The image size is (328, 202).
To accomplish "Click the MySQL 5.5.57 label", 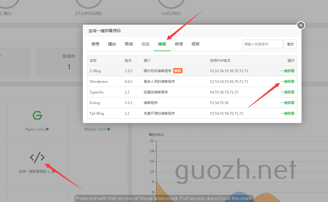I will click(96, 129).
